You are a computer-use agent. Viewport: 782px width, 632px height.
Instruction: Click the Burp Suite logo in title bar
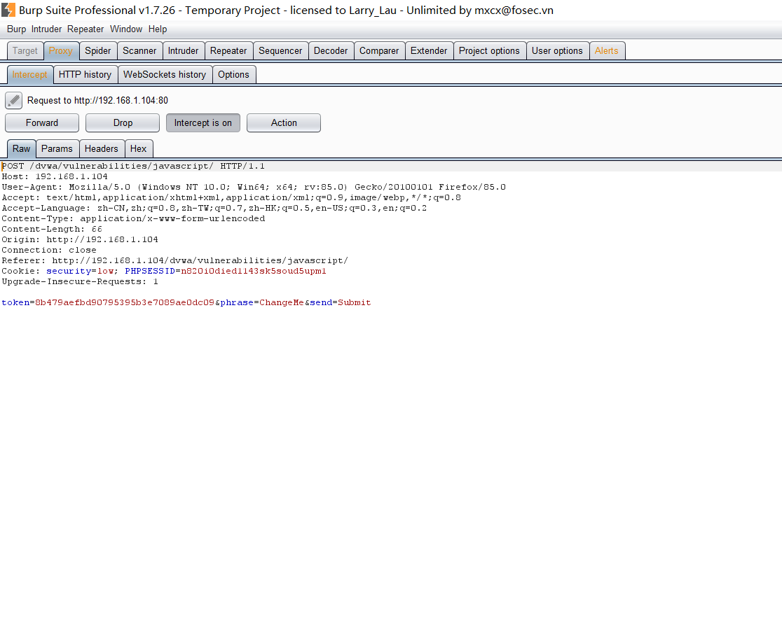pos(8,10)
